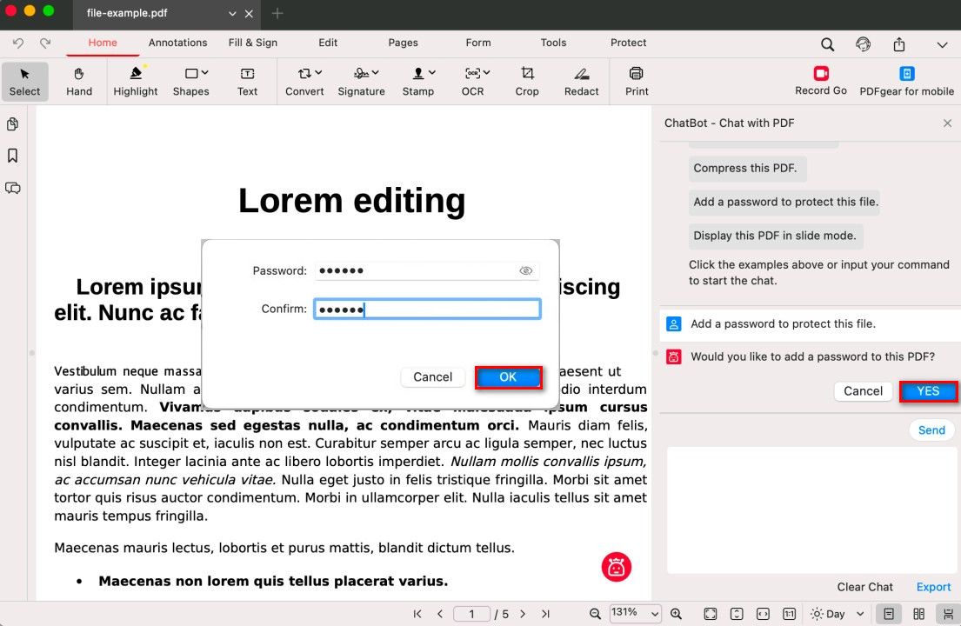Click the Export link in ChatBot
Image resolution: width=961 pixels, height=626 pixels.
[933, 587]
